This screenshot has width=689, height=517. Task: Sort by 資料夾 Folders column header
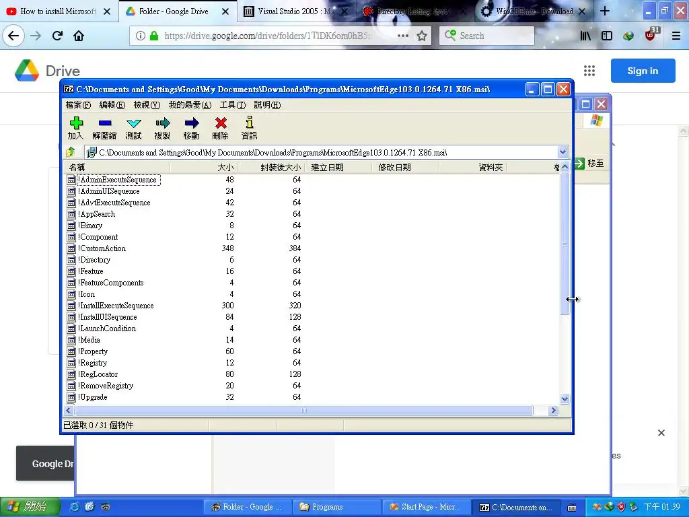(473, 167)
